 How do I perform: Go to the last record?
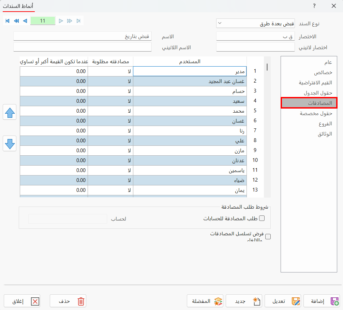(x=78, y=21)
